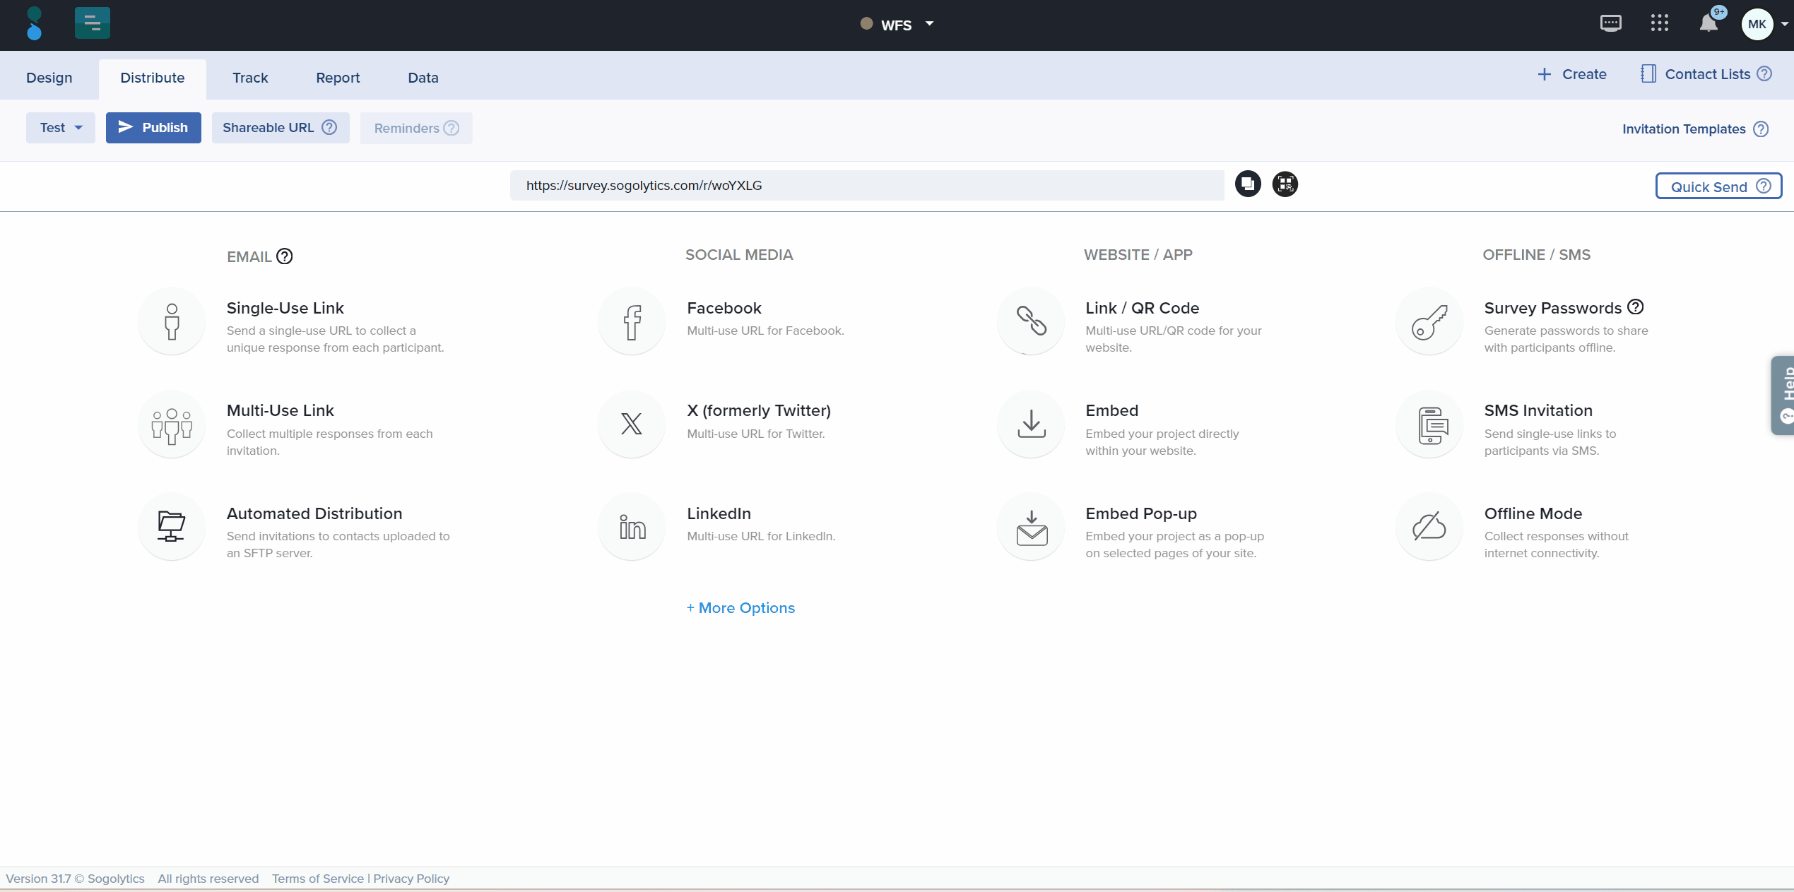Select the Single-Use Link email option
1794x892 pixels.
[171, 322]
